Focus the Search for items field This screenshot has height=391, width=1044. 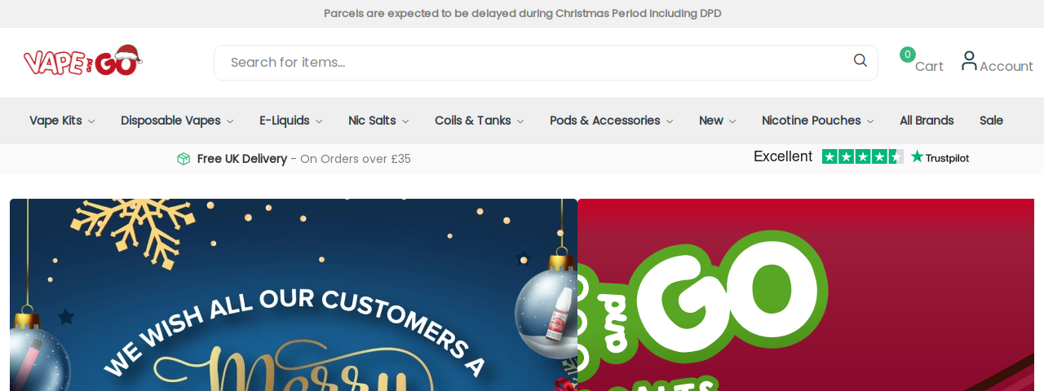click(546, 63)
